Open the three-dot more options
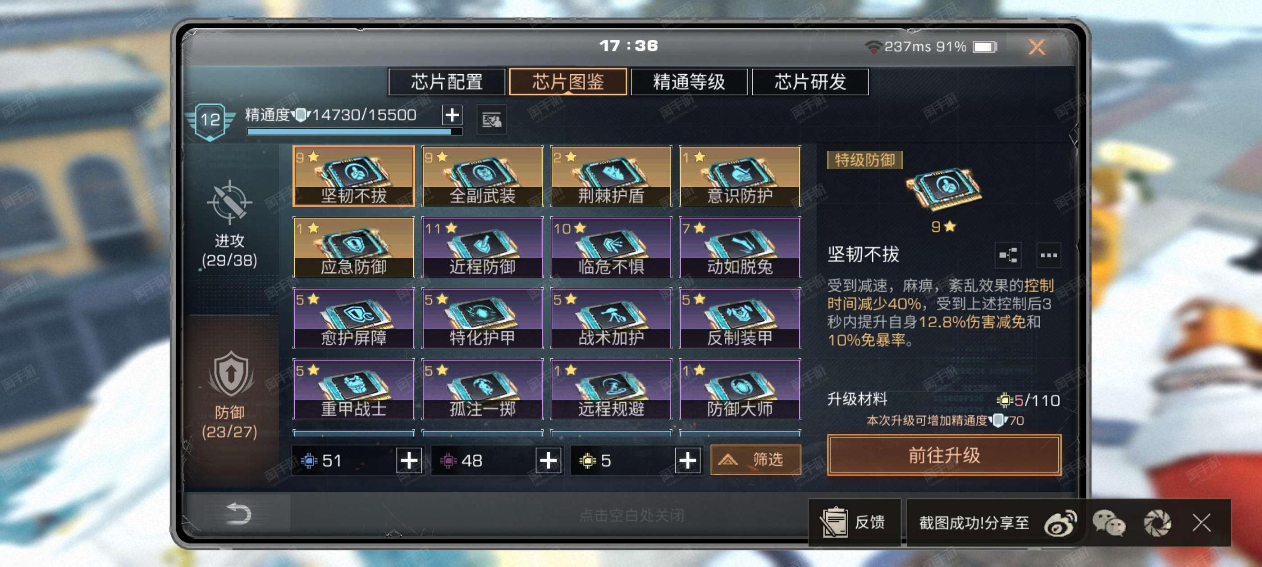 1048,255
